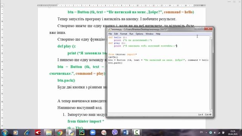Viewport: 242px width, 136px height.
Task: Open the Options menu in IDLE
Action: coord(140,34)
